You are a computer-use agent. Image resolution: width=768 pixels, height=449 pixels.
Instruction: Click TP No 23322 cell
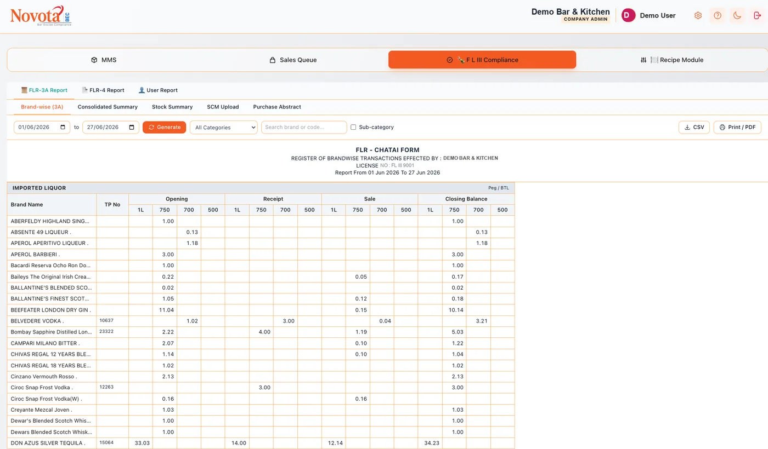coord(112,332)
